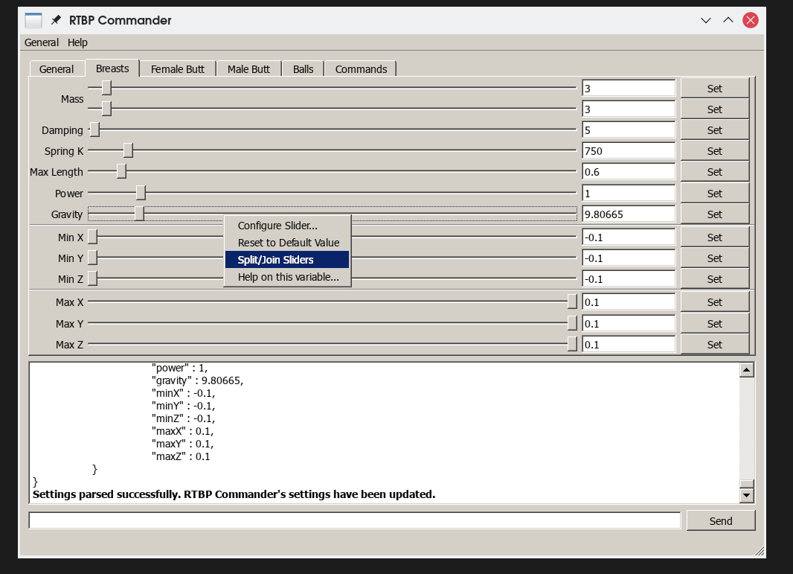
Task: Click Set for Min Y
Action: (x=715, y=258)
